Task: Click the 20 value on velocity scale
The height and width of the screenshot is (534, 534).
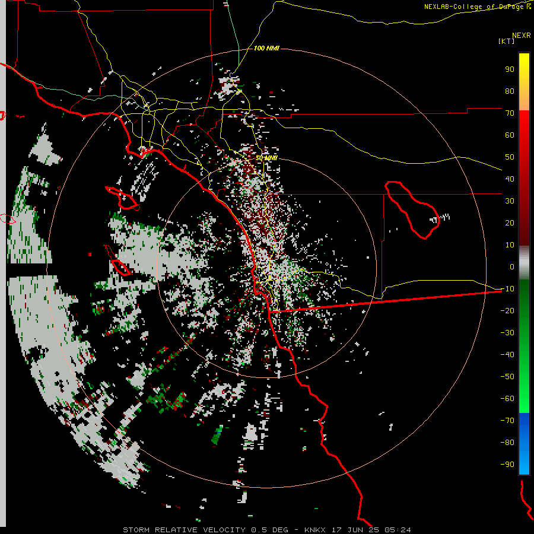Action: tap(510, 223)
